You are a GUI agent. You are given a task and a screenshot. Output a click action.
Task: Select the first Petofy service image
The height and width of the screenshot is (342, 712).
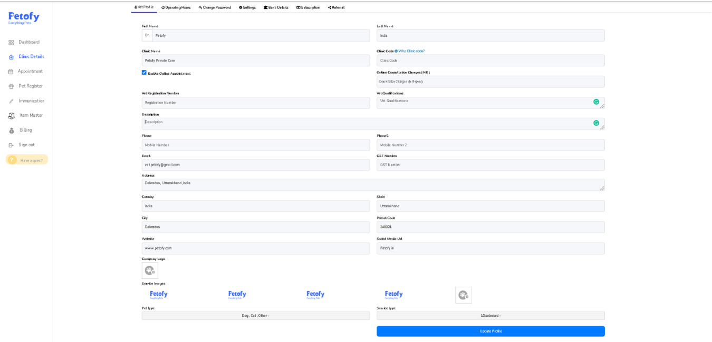158,295
